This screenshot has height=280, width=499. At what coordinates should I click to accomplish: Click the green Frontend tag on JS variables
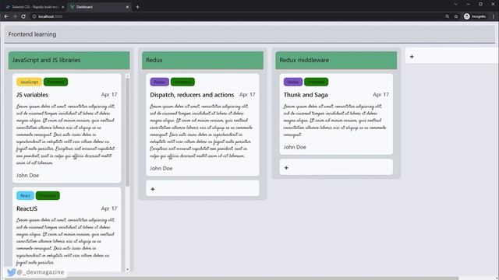(55, 82)
